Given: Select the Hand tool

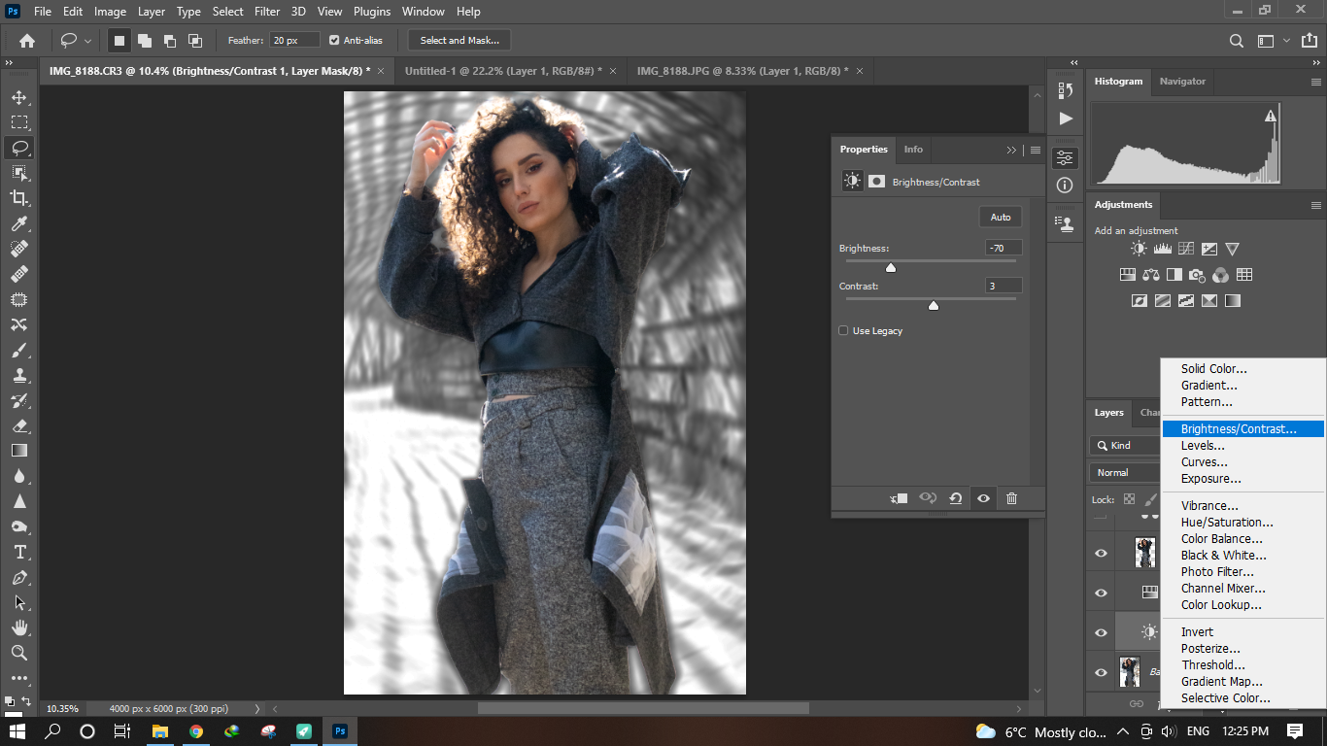Looking at the screenshot, I should [x=19, y=627].
